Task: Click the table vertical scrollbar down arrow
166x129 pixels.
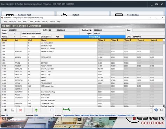Action: pyautogui.click(x=164, y=106)
